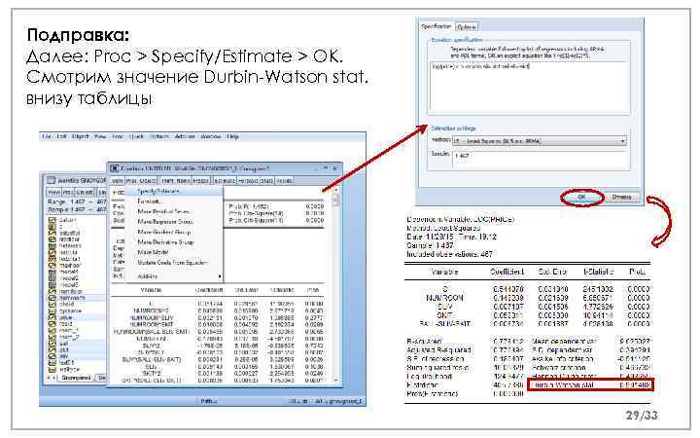Click the Prob. column header in results table
Screen dimensions: 700x438
(x=637, y=272)
